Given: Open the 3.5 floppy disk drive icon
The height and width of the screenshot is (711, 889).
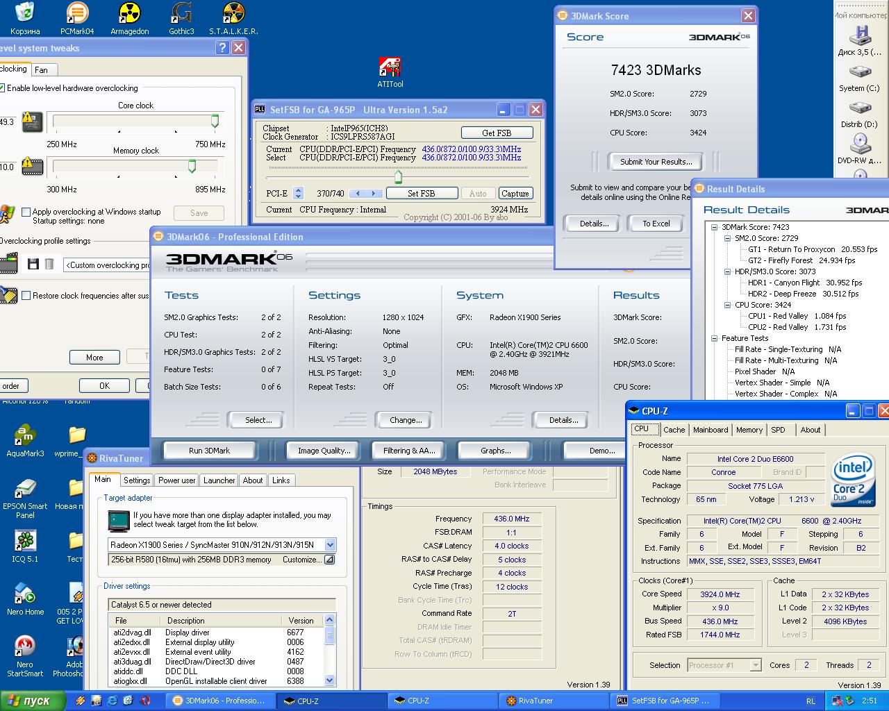Looking at the screenshot, I should [861, 40].
